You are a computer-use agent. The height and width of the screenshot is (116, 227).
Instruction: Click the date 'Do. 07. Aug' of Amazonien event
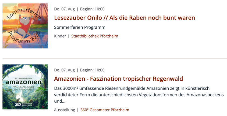tap(64, 70)
